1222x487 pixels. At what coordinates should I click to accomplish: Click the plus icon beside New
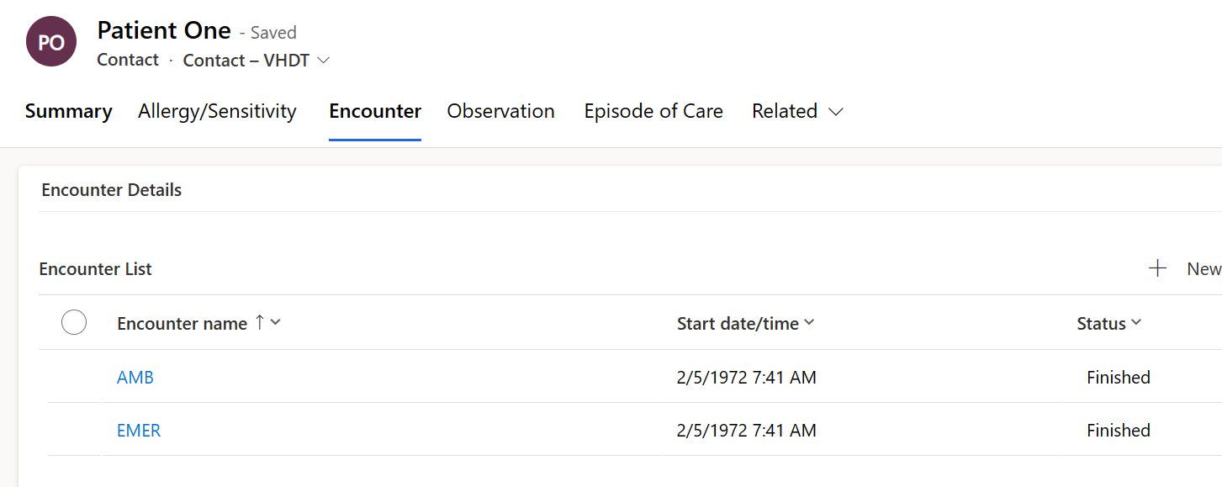[x=1158, y=268]
